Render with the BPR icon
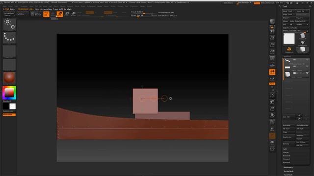Image resolution: width=314 pixels, height=176 pixels. (x=272, y=22)
